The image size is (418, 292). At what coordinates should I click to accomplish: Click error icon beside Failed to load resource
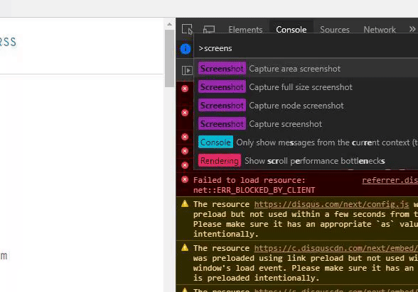[x=185, y=179]
